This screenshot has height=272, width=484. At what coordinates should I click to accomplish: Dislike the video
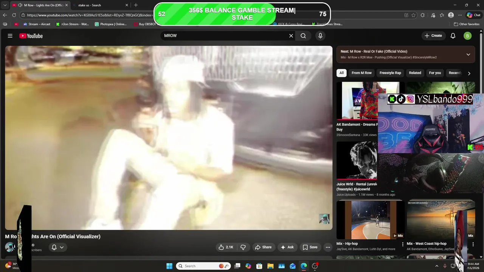click(x=243, y=247)
